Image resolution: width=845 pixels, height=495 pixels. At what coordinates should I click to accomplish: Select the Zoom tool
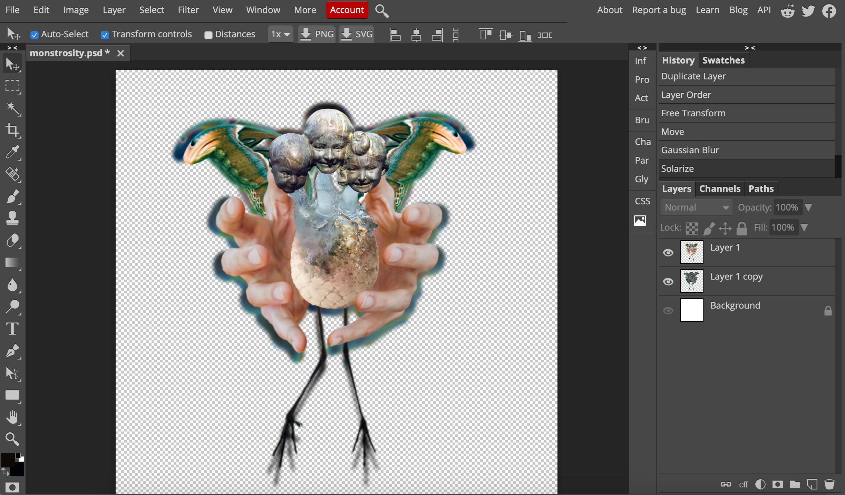12,439
